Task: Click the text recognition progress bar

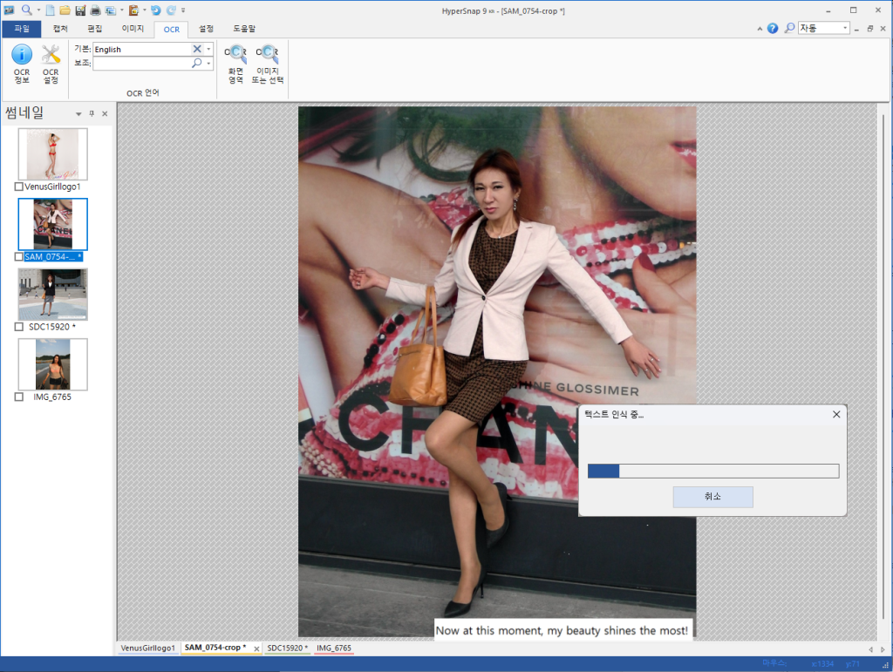Action: click(713, 471)
